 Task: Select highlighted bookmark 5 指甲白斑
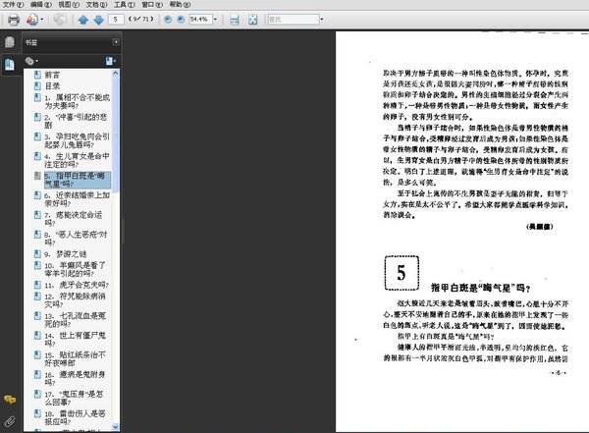tap(77, 180)
